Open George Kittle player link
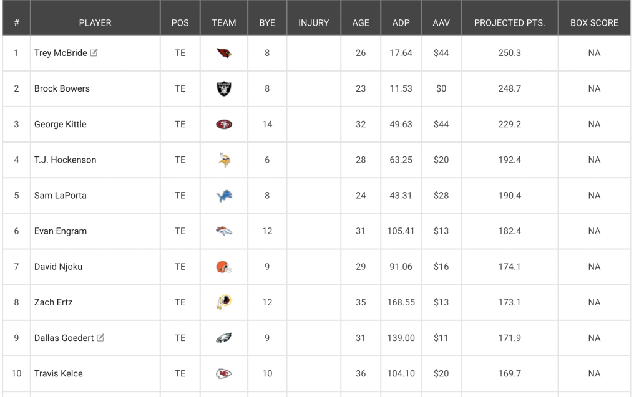The height and width of the screenshot is (397, 639). pos(61,124)
